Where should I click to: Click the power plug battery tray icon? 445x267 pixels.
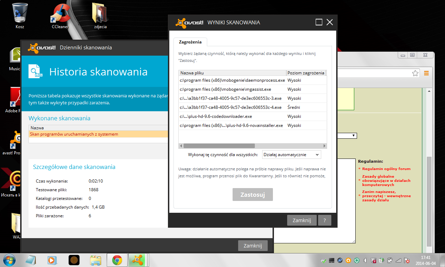[390, 260]
